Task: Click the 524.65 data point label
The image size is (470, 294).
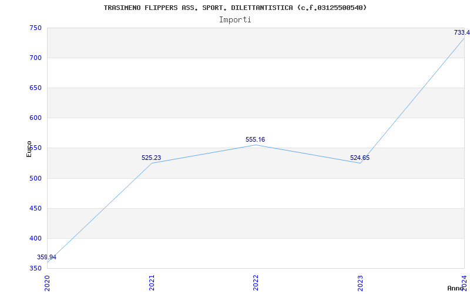Action: tap(360, 158)
